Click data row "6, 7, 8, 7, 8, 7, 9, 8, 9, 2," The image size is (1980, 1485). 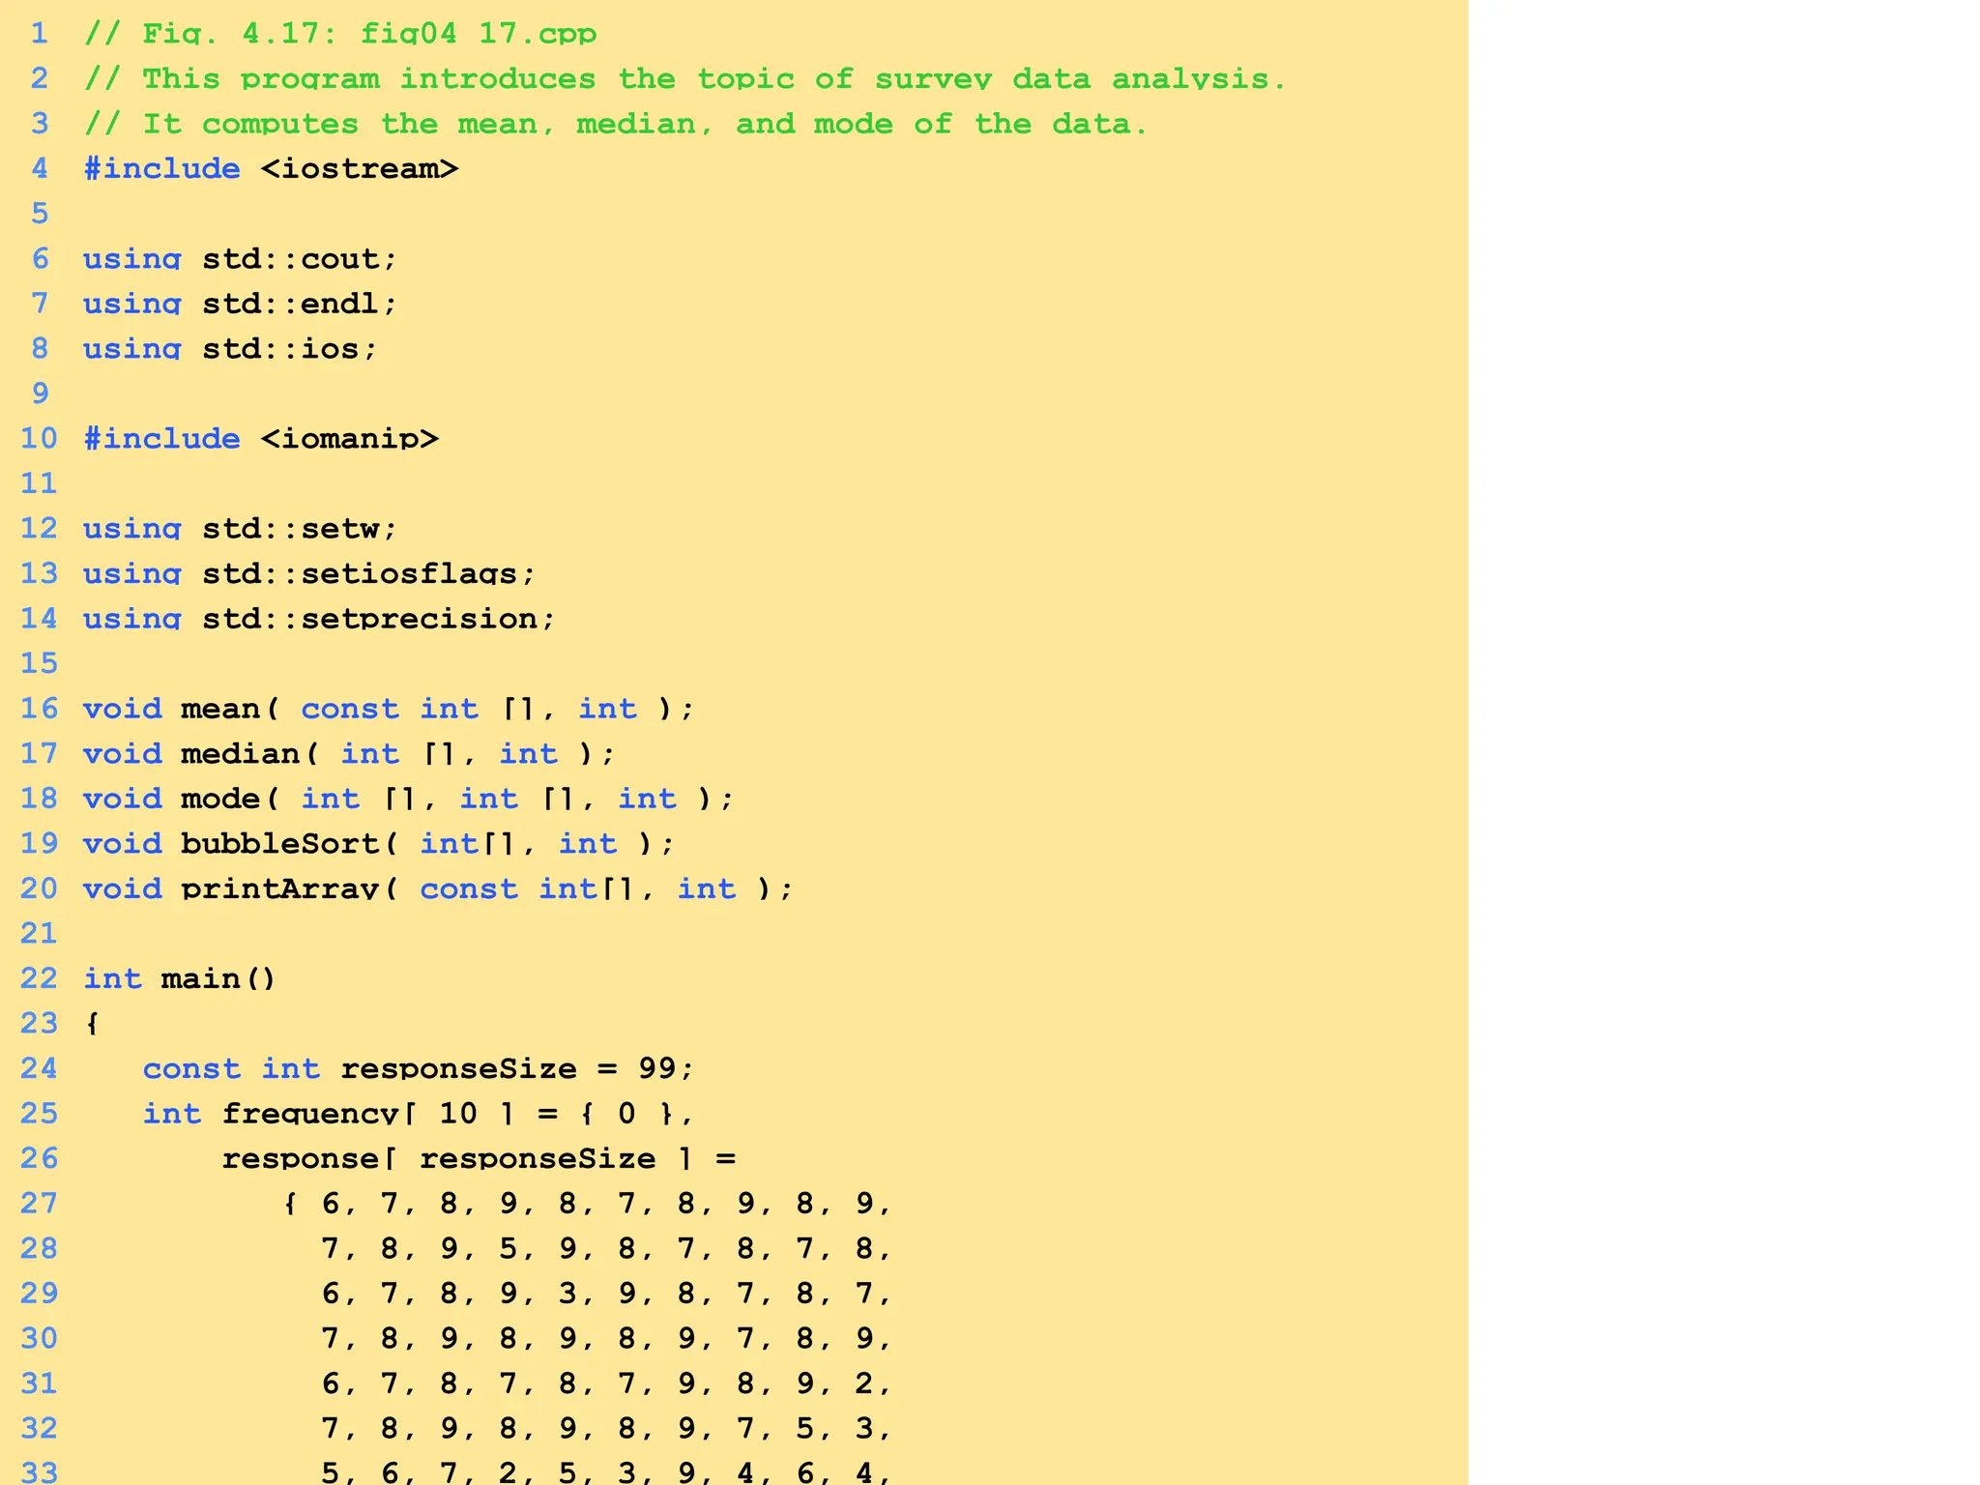click(x=607, y=1383)
